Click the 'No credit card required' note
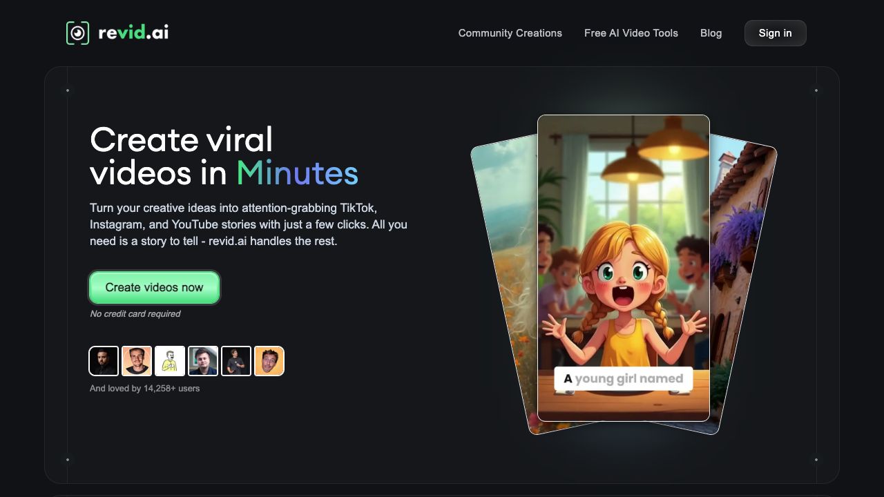 click(135, 314)
